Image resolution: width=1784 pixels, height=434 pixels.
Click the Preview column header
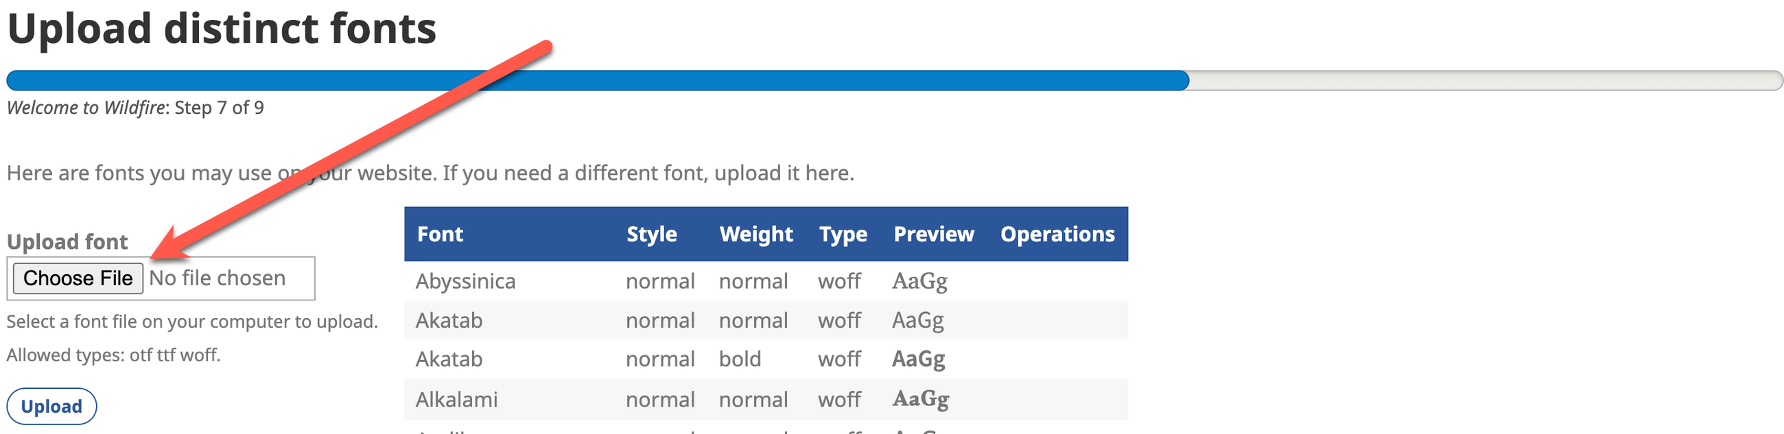pyautogui.click(x=933, y=234)
